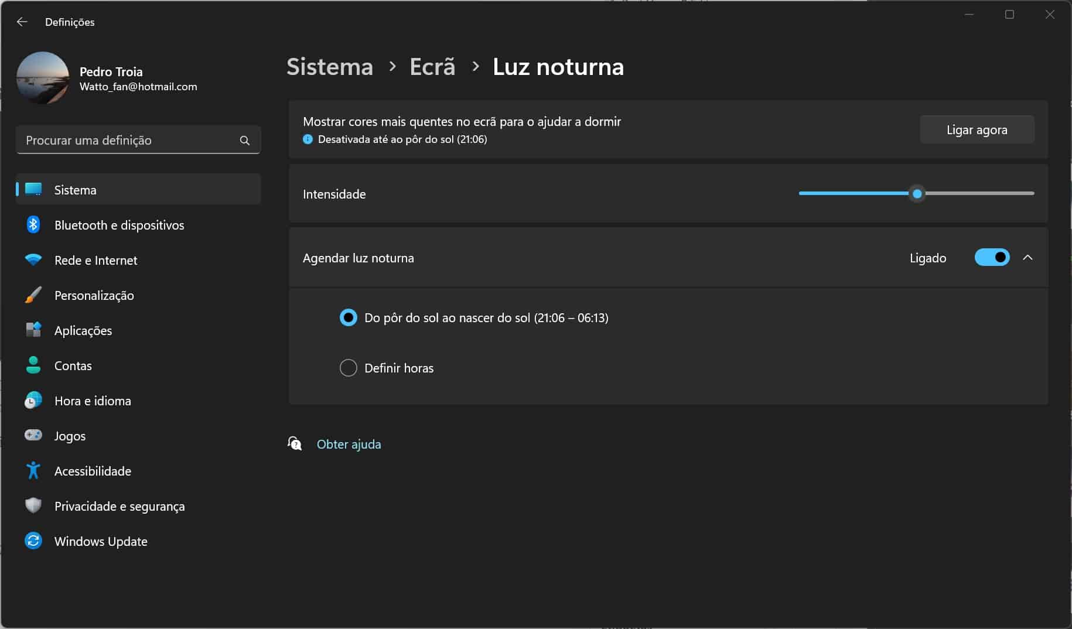Collapse the Agendar luz noturna section chevron
Screen dimensions: 1072x629
tap(1027, 258)
